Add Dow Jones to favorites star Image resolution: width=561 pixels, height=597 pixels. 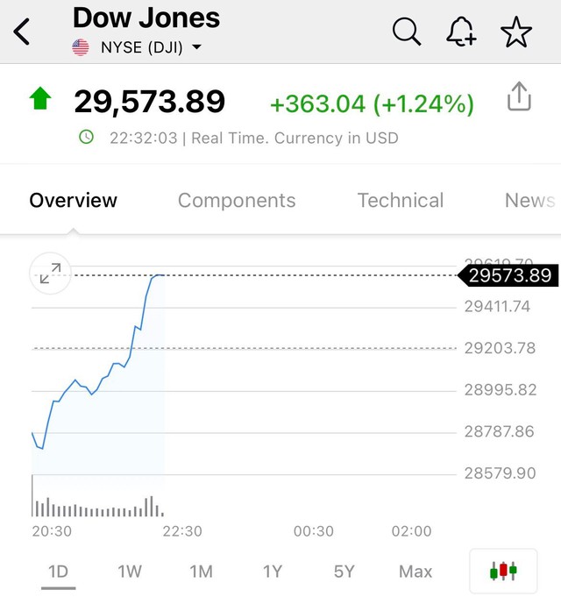tap(516, 32)
